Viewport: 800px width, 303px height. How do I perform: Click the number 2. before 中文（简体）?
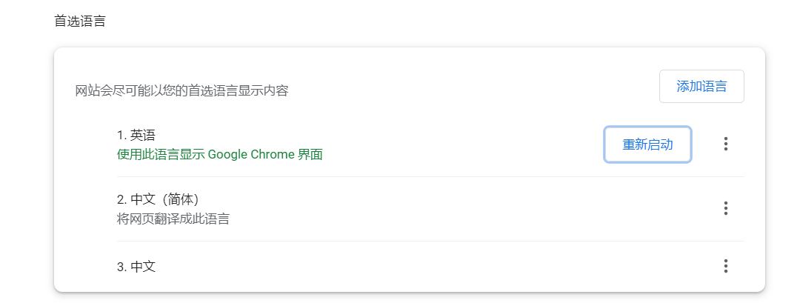pyautogui.click(x=121, y=199)
